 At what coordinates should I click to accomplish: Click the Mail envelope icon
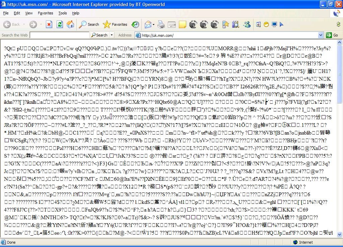pos(148,24)
